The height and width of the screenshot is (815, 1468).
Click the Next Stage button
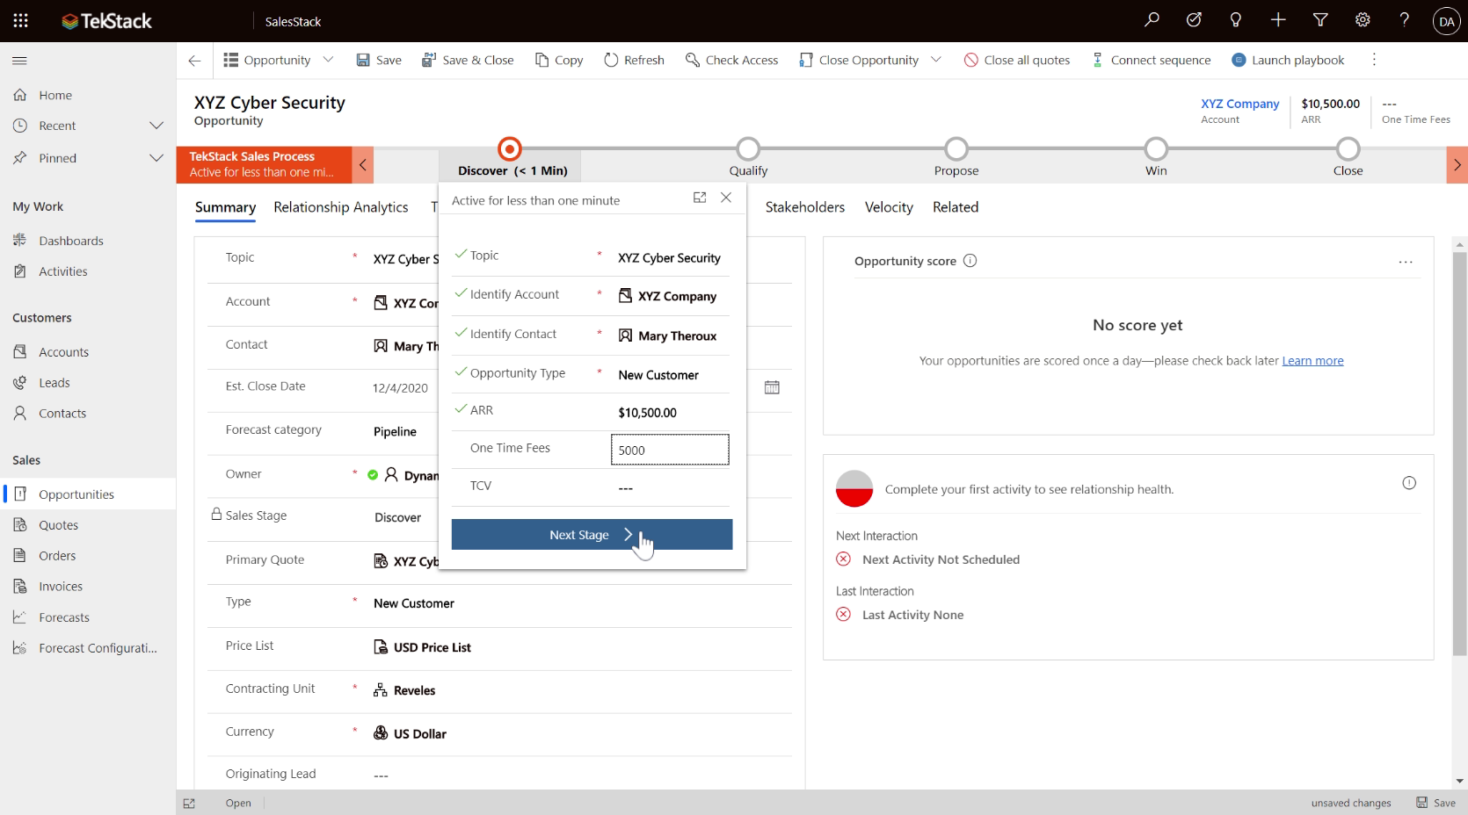point(592,535)
